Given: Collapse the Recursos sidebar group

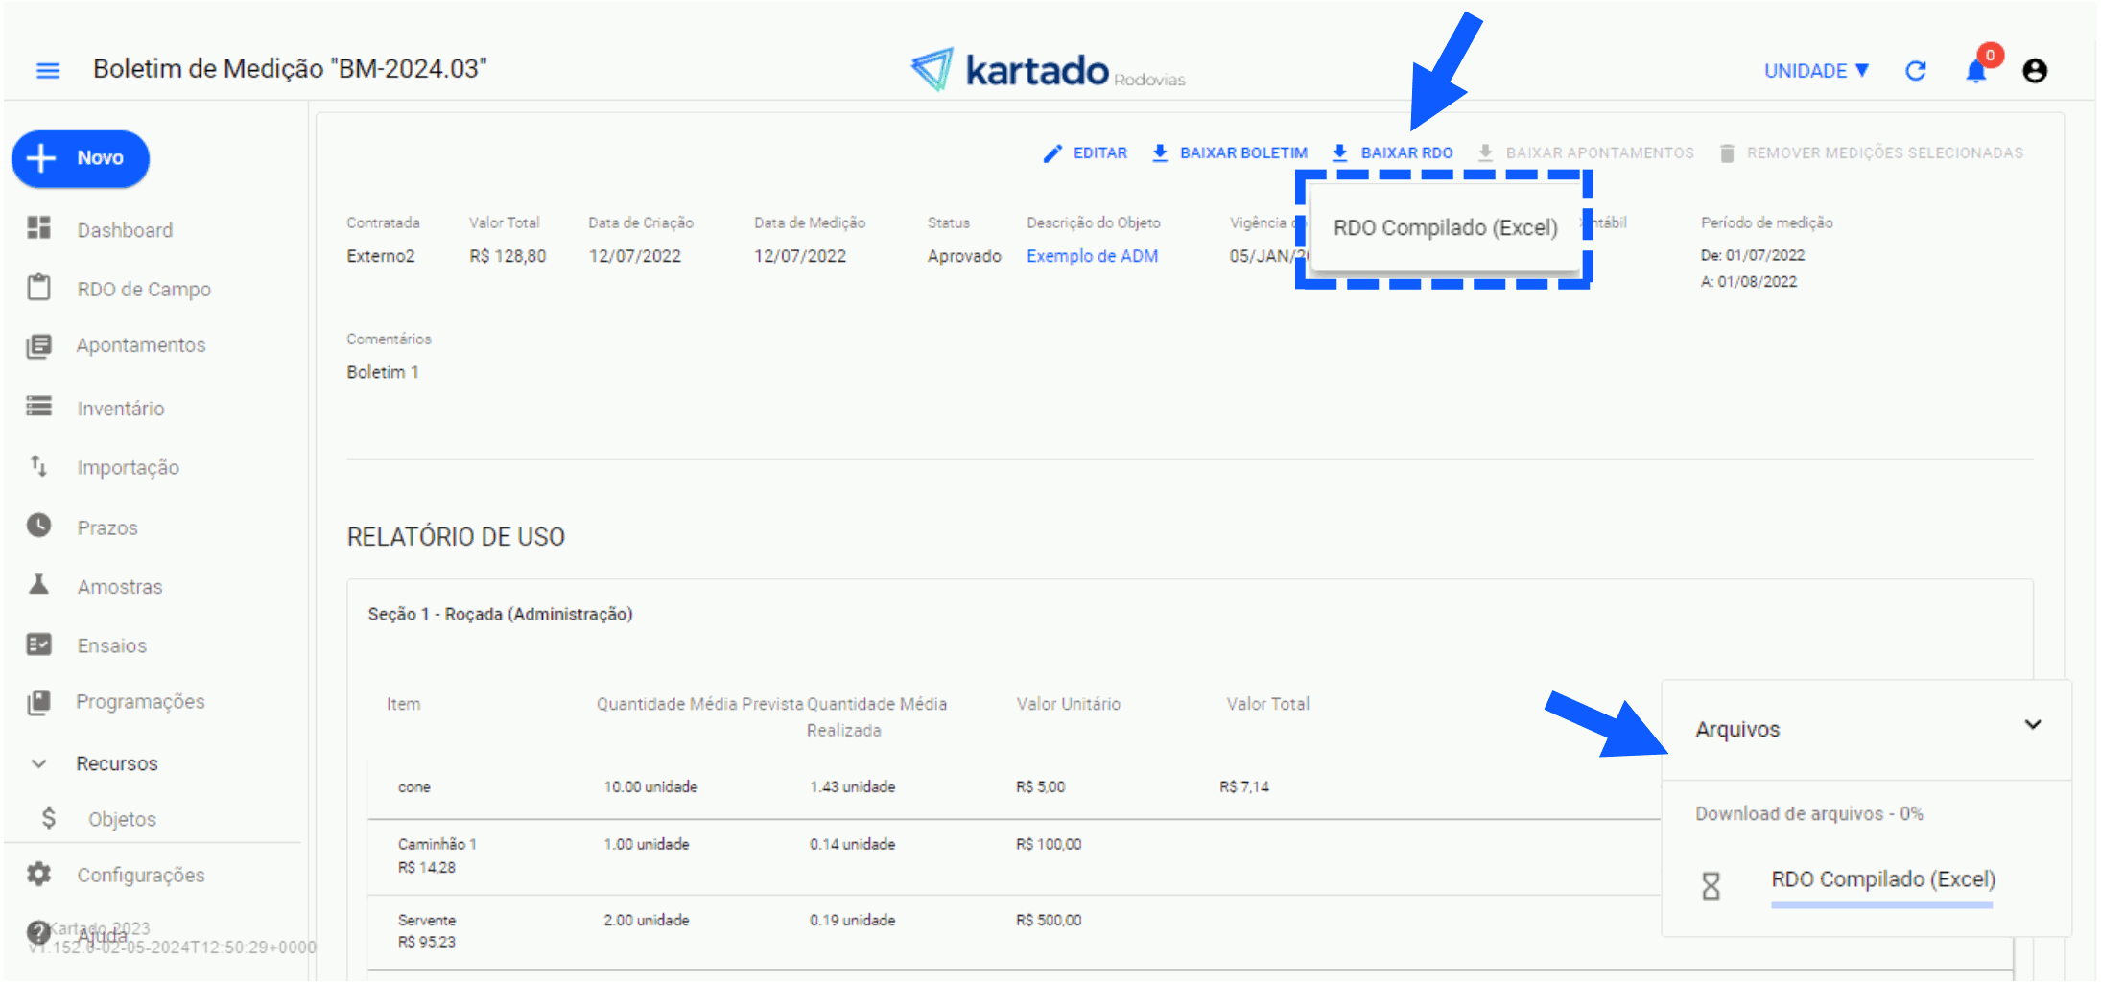Looking at the screenshot, I should click(39, 763).
